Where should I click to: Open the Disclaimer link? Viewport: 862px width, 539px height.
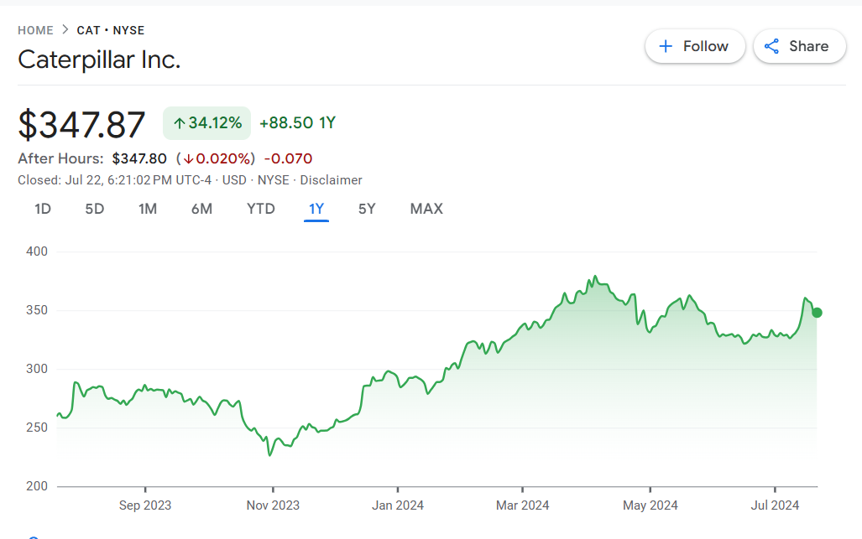click(331, 180)
